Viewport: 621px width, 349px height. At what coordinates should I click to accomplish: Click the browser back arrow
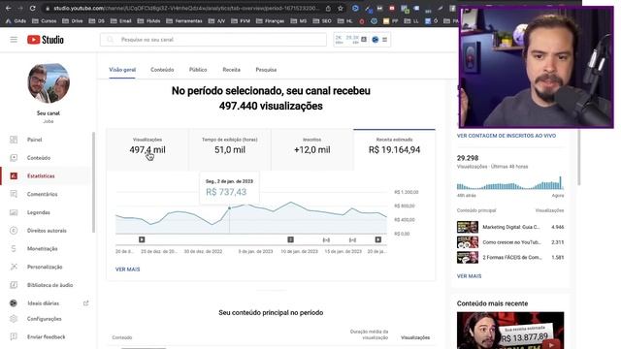(x=8, y=8)
